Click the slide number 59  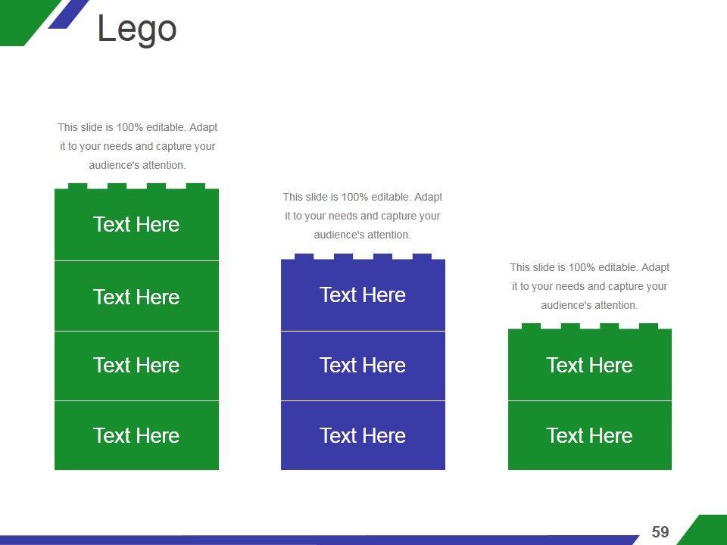660,532
